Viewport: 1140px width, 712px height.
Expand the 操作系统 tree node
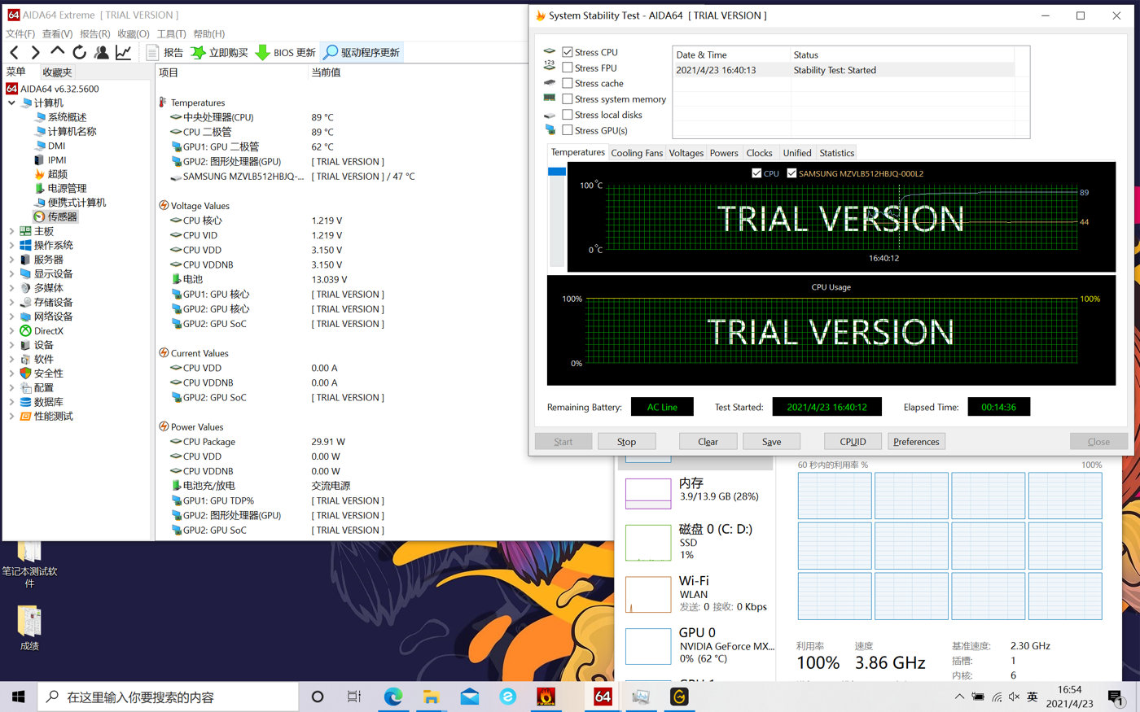(11, 246)
